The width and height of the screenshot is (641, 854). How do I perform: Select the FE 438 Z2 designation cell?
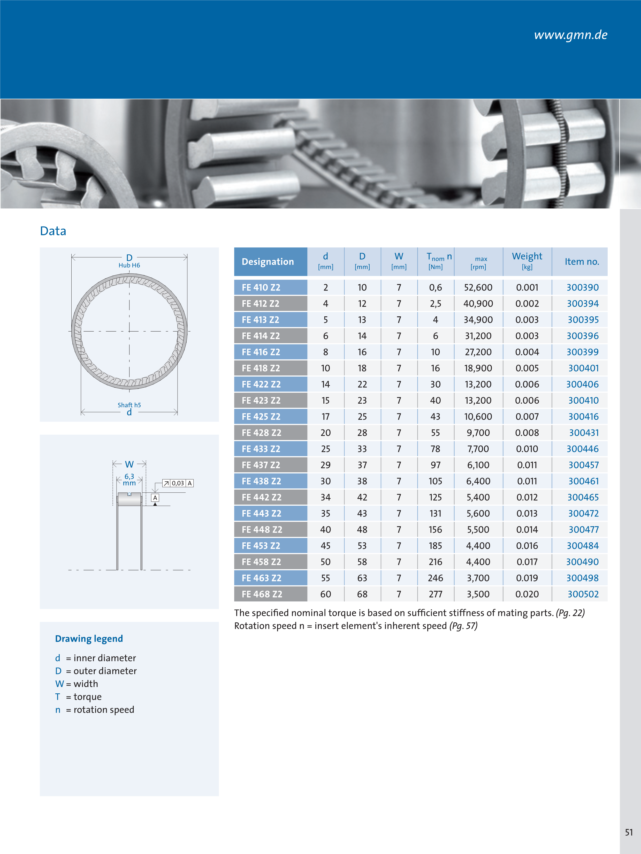(270, 481)
